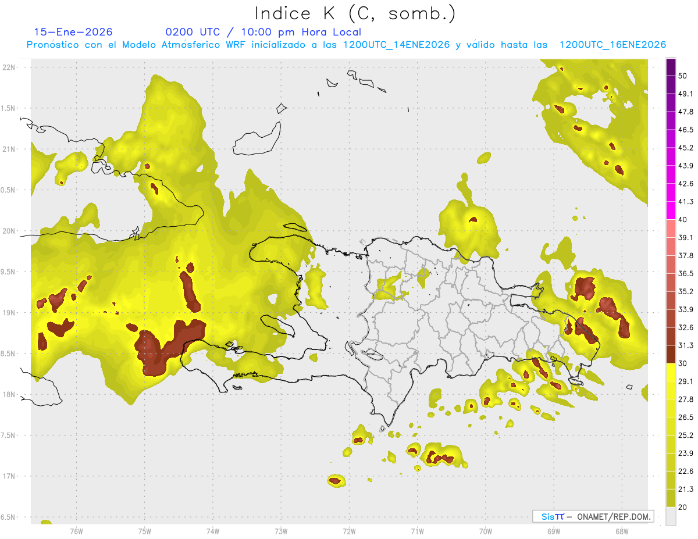698x539 pixels.
Task: Click longitude axis label '75W'
Action: pos(144,531)
